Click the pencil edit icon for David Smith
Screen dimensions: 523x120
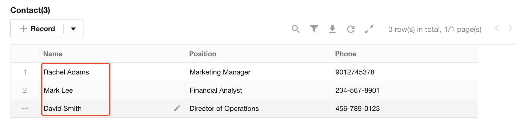tap(177, 108)
